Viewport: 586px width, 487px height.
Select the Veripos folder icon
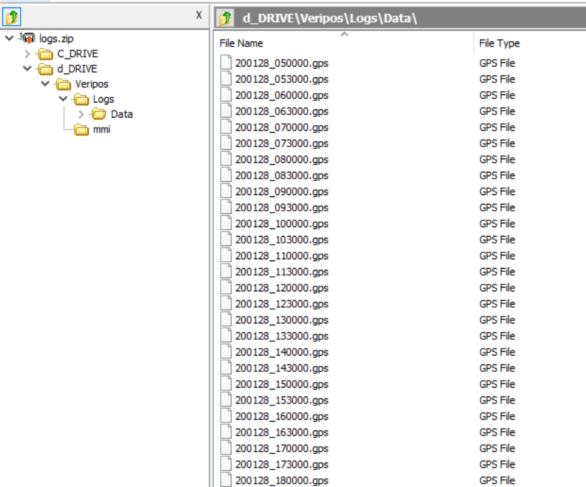pyautogui.click(x=64, y=84)
